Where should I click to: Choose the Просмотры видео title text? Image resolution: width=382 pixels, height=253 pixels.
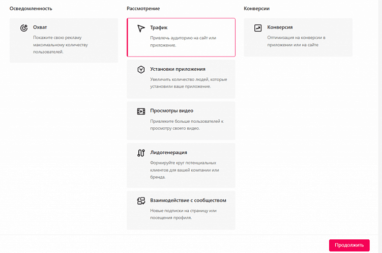point(171,110)
